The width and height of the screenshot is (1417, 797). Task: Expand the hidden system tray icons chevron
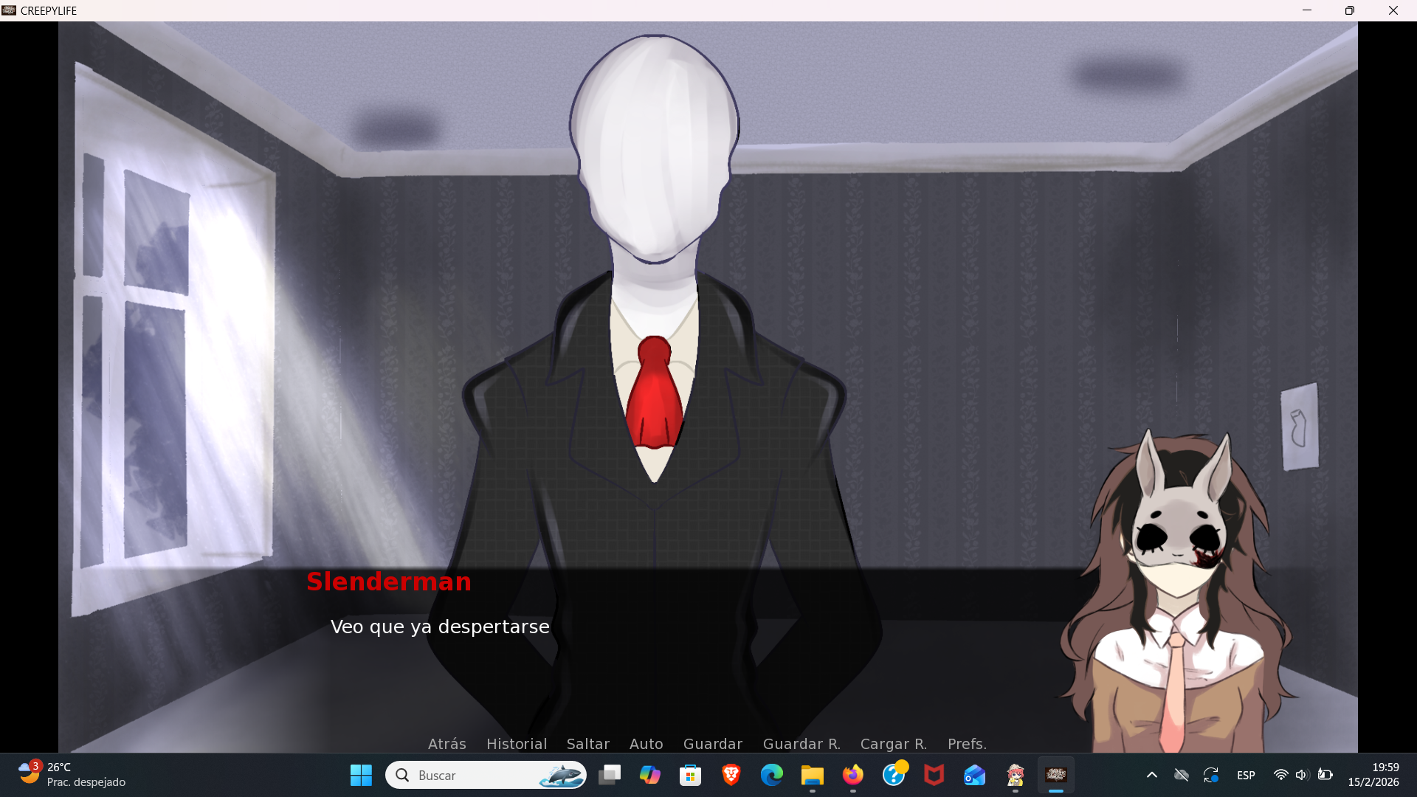(1151, 775)
